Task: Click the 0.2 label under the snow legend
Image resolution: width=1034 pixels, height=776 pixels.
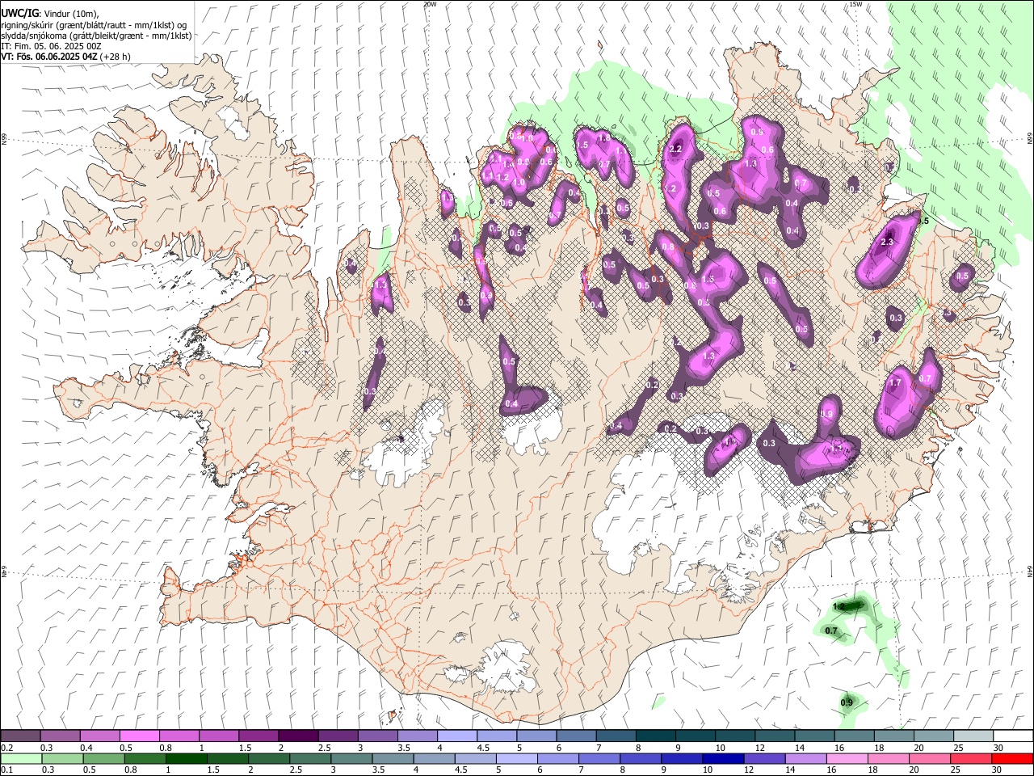Action: [x=7, y=748]
